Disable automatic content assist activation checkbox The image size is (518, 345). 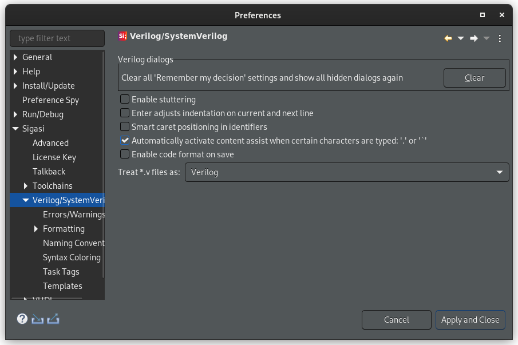pos(125,141)
